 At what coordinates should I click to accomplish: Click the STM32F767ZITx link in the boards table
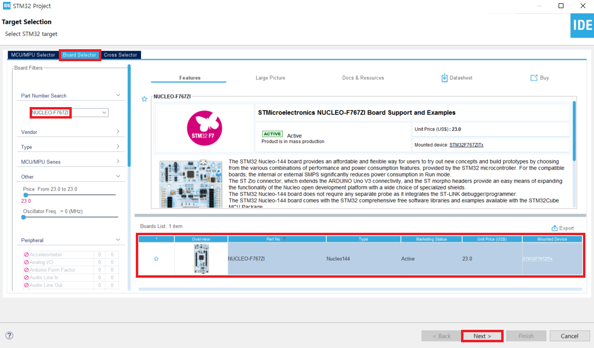[538, 259]
